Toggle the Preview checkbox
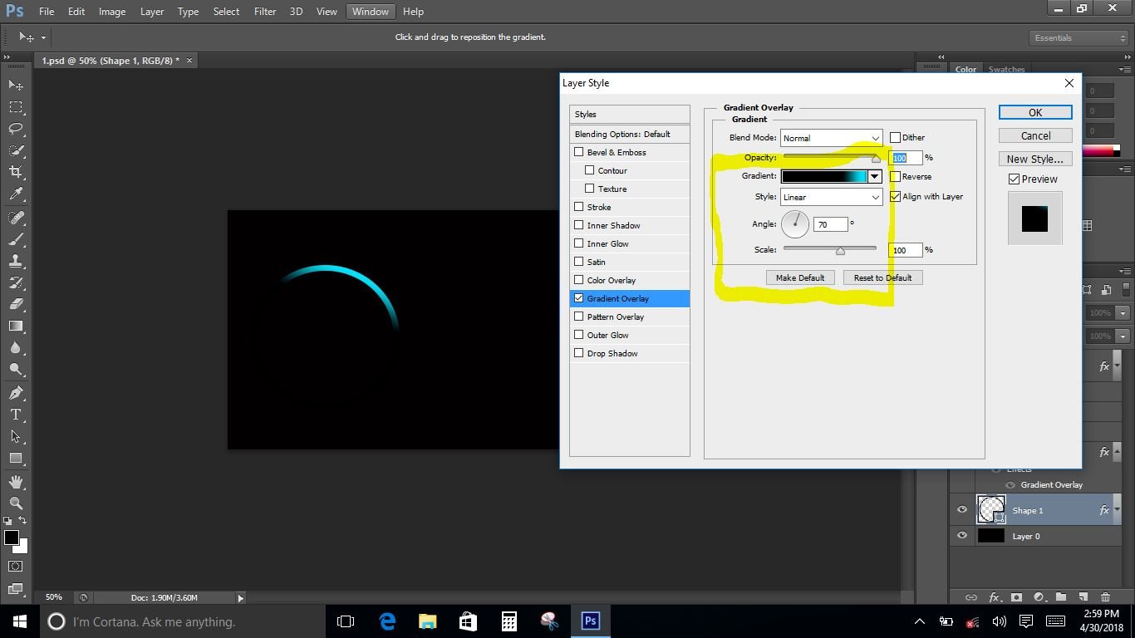1135x638 pixels. pos(1014,179)
